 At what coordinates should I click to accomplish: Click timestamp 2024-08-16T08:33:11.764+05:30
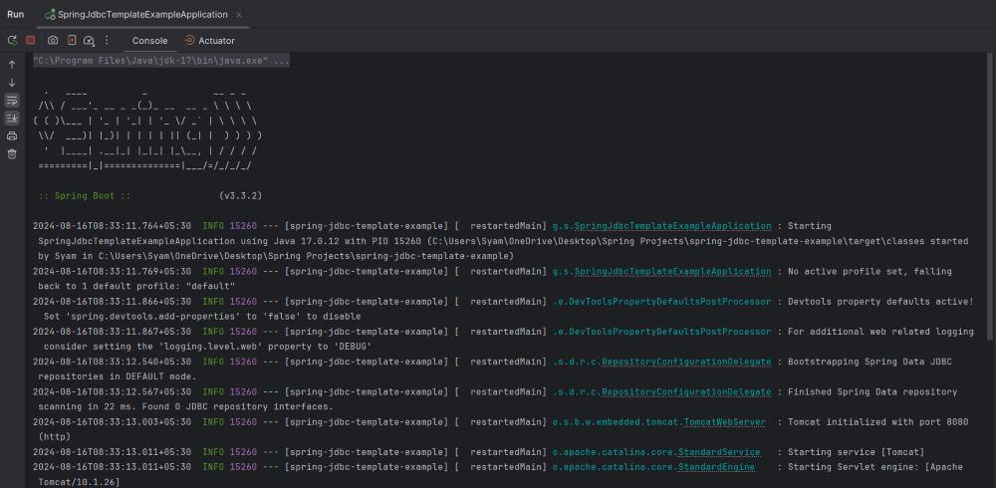[x=112, y=226]
